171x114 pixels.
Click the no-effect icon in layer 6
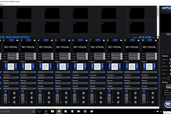click(80, 66)
